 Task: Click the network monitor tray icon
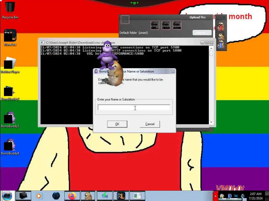(x=236, y=196)
